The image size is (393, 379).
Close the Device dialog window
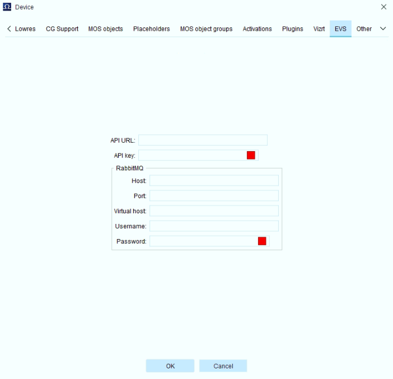click(383, 7)
